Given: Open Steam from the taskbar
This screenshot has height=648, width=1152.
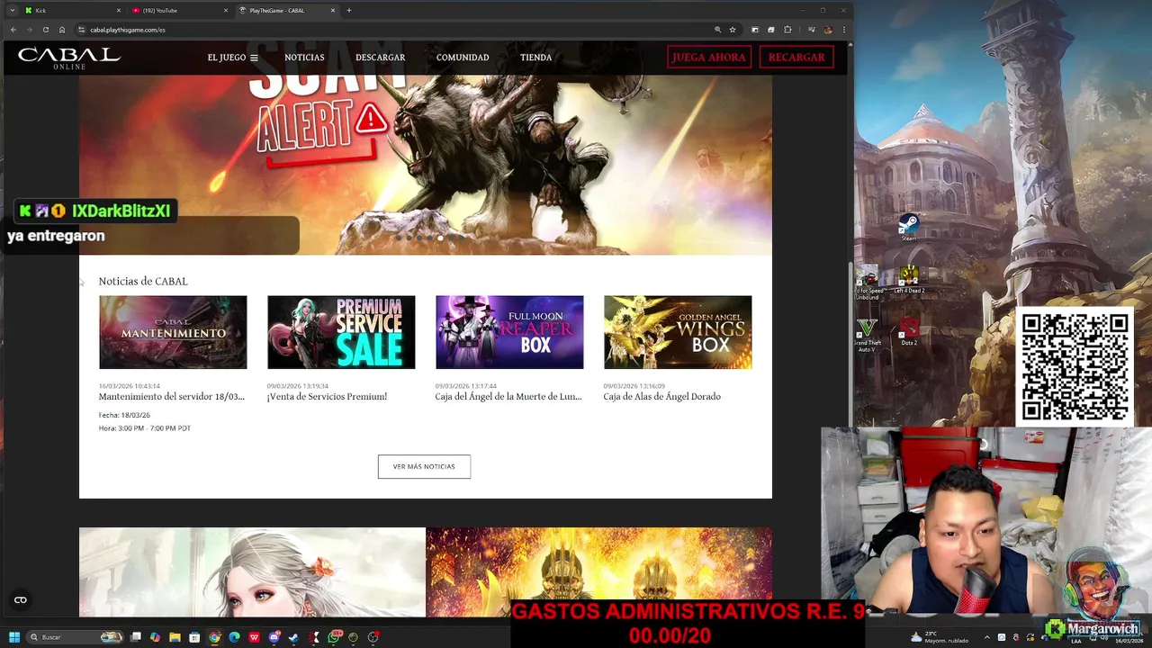Looking at the screenshot, I should pos(293,637).
